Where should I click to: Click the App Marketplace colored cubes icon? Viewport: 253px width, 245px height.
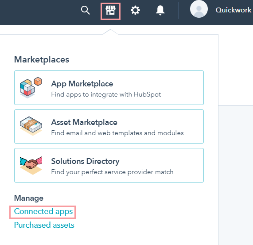(31, 88)
